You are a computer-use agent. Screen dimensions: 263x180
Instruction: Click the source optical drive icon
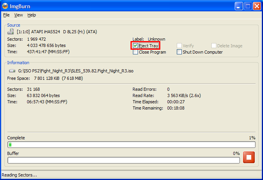coord(11,31)
